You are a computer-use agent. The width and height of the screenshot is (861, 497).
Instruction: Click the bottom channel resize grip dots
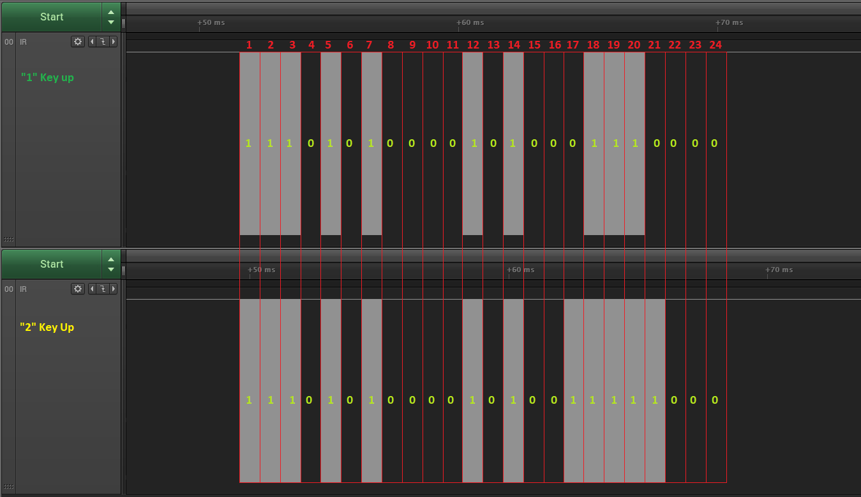click(x=9, y=487)
